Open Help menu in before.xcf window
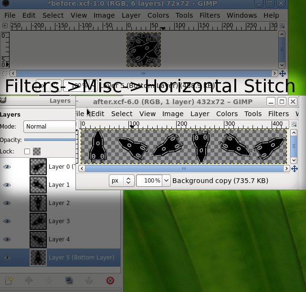Screen dimensions: 306x292 coord(271,15)
